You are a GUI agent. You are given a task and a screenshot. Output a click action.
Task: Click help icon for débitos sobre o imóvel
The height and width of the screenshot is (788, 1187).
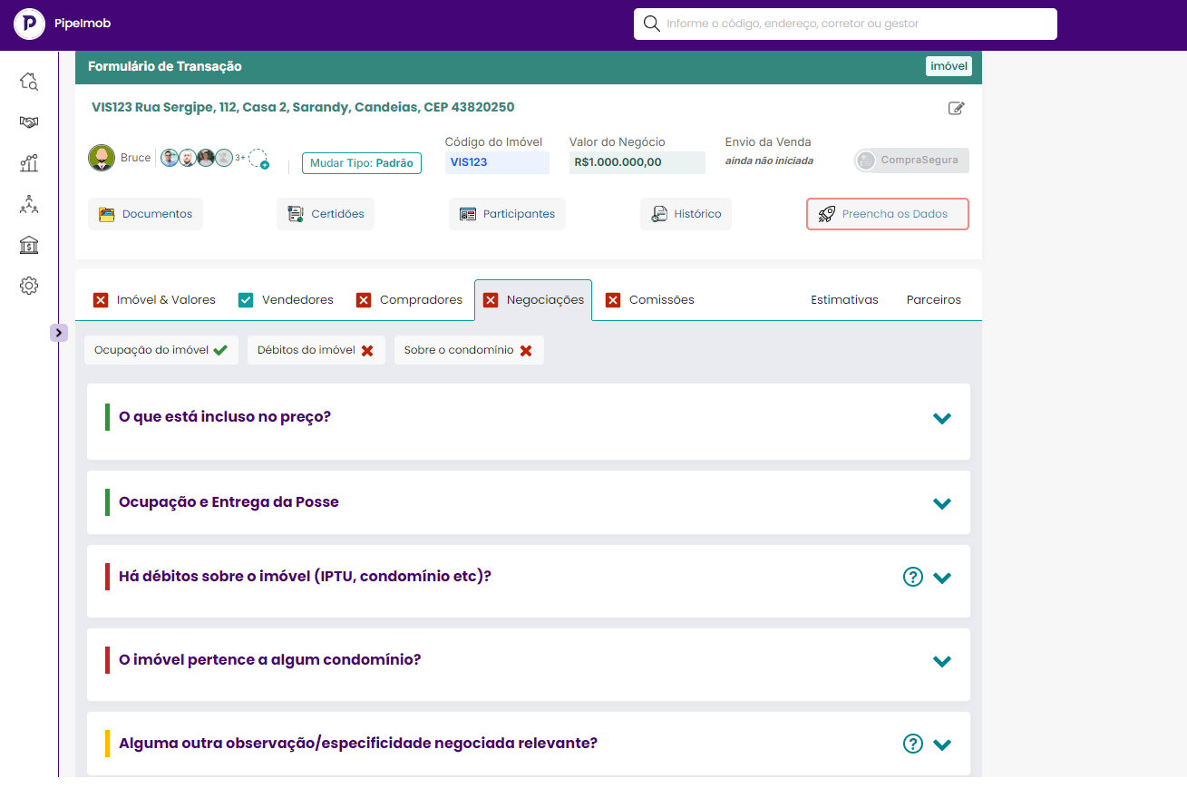click(x=913, y=577)
